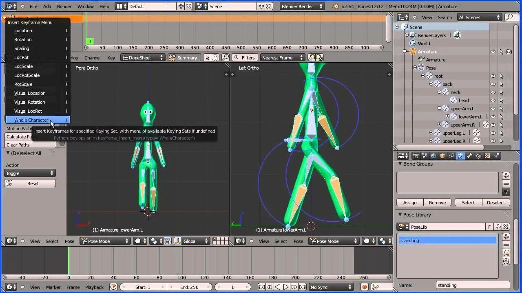Paste keyframes from clipboard in DopeSheet
This screenshot has height=293, width=522.
click(x=319, y=58)
